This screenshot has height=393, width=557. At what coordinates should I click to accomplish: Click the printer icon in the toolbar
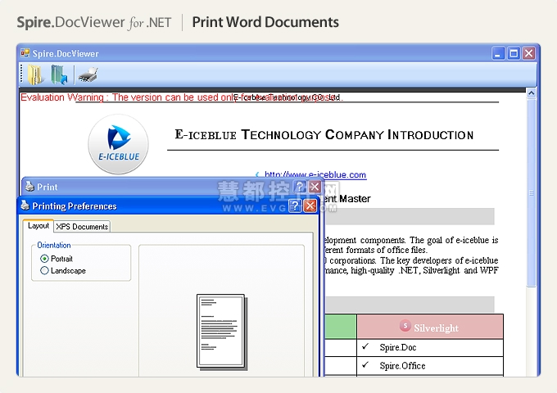click(88, 75)
